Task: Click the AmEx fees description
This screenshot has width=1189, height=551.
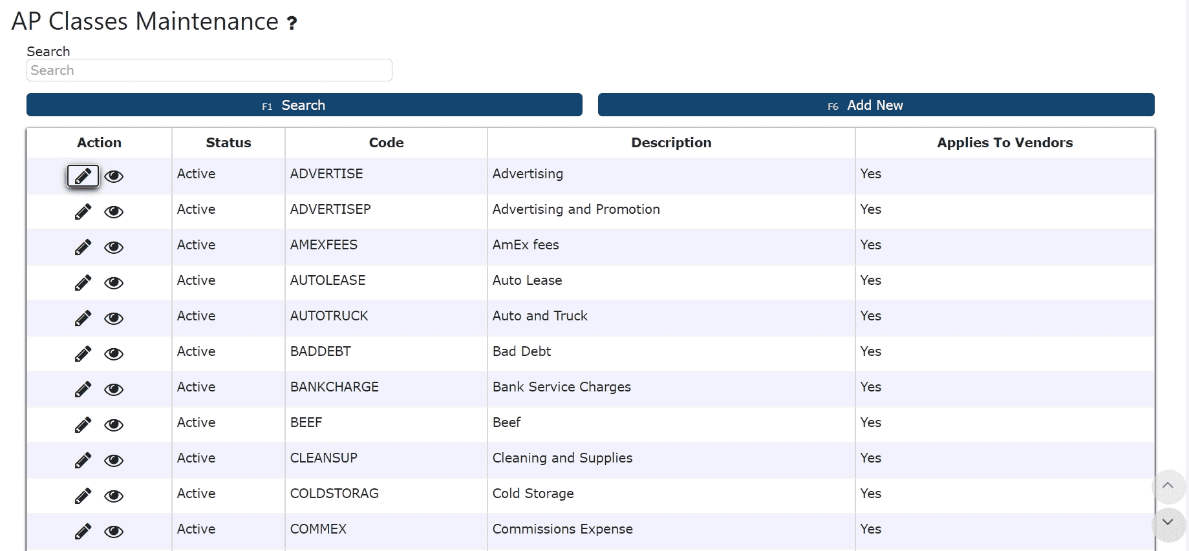Action: pos(526,245)
